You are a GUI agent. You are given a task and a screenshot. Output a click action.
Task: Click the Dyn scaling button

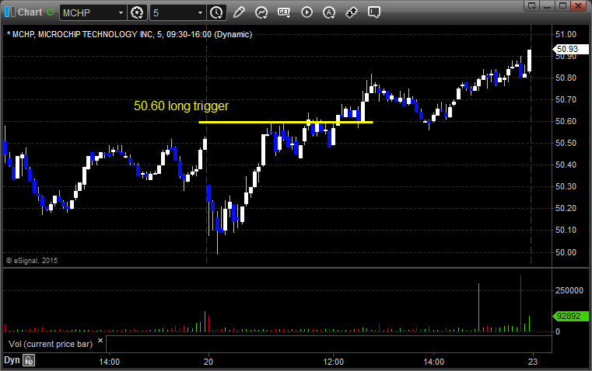pyautogui.click(x=12, y=360)
